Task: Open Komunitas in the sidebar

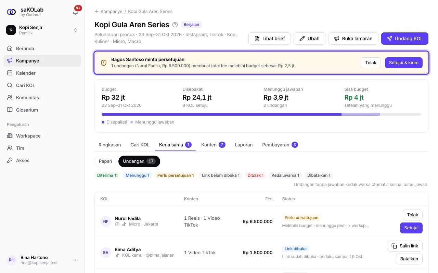Action: pos(42,98)
